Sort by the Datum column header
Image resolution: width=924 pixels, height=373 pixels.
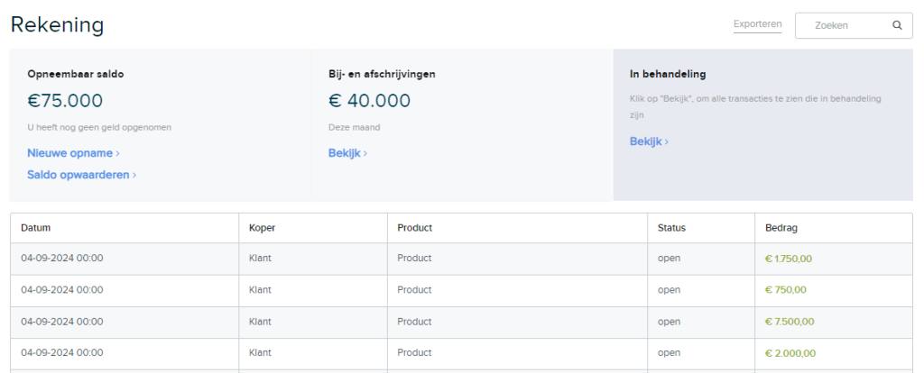click(35, 228)
